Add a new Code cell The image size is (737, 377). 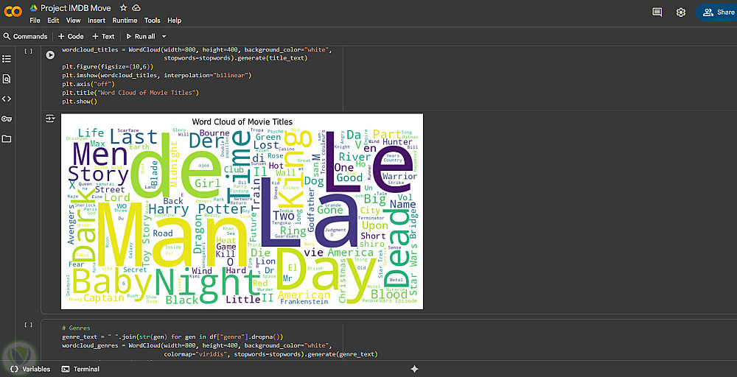[x=71, y=37]
